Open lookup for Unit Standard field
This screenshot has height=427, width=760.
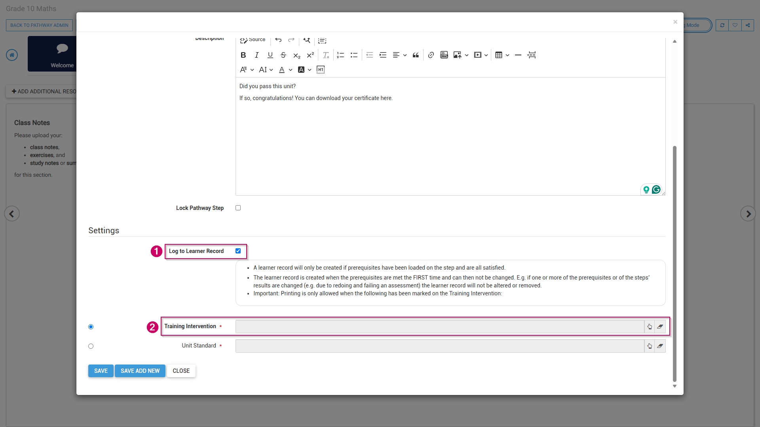(x=650, y=346)
